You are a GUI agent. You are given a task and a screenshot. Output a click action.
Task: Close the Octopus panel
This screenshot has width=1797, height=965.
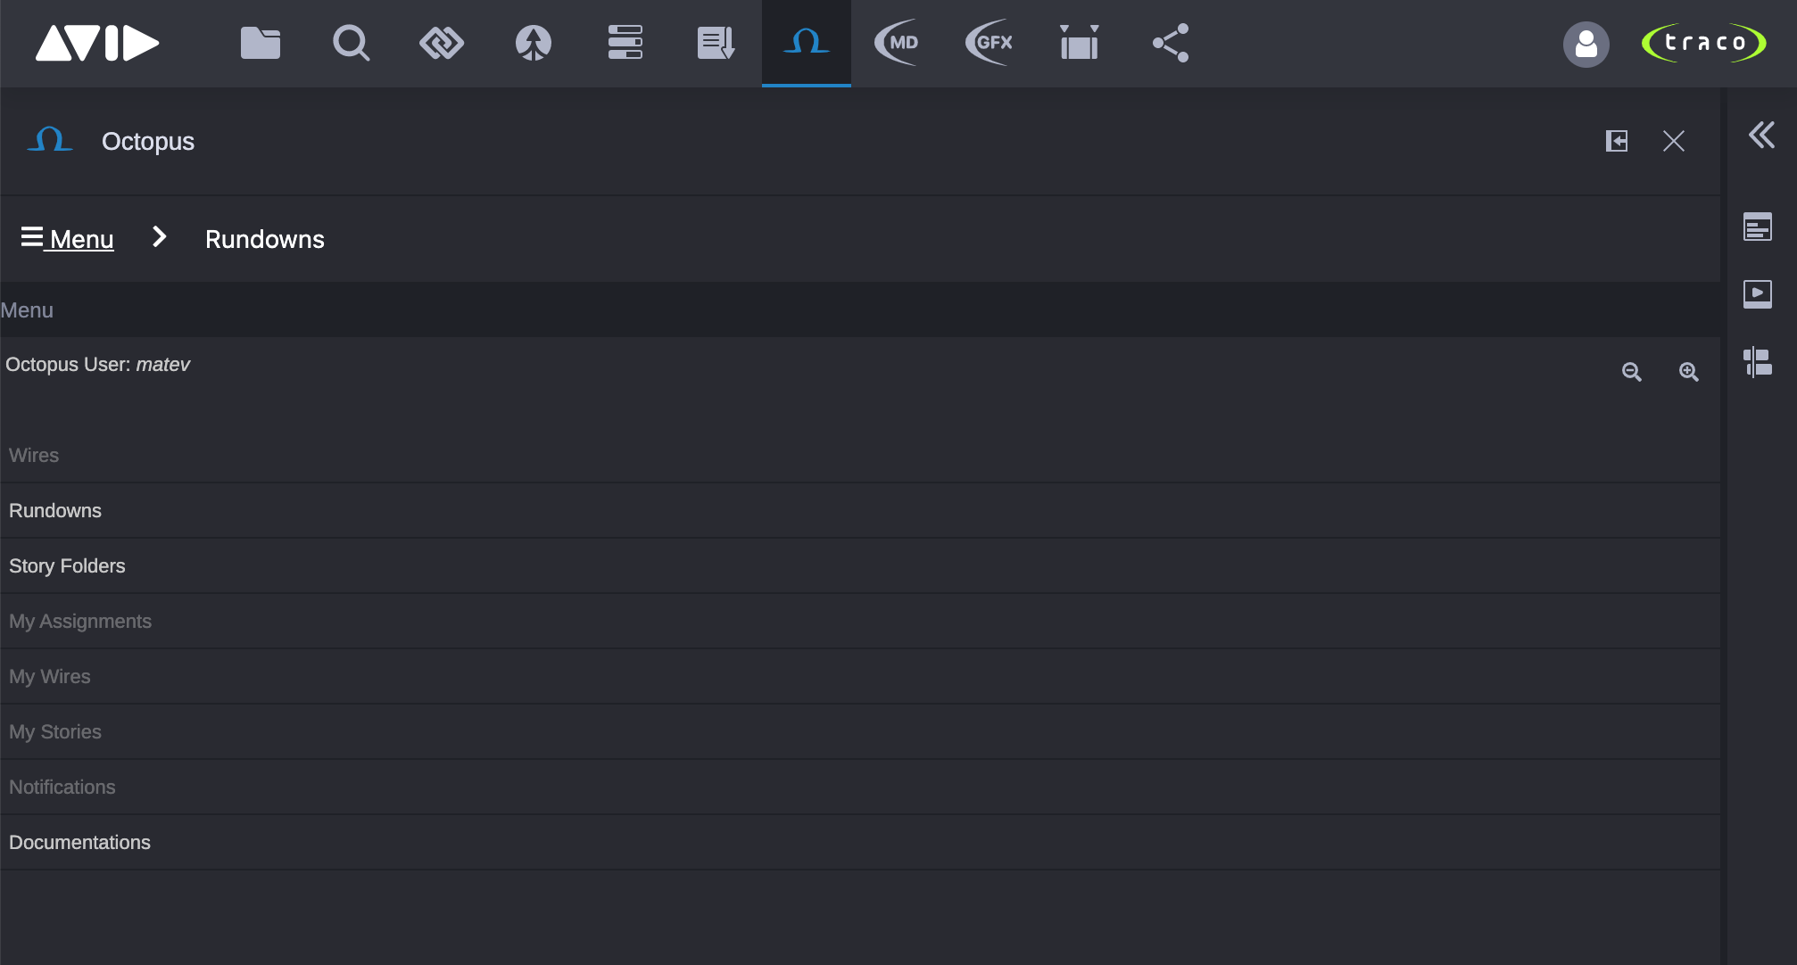click(1673, 141)
